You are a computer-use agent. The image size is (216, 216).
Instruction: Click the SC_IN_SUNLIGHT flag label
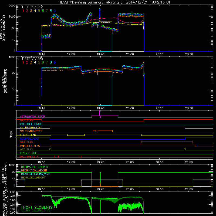[31, 127]
